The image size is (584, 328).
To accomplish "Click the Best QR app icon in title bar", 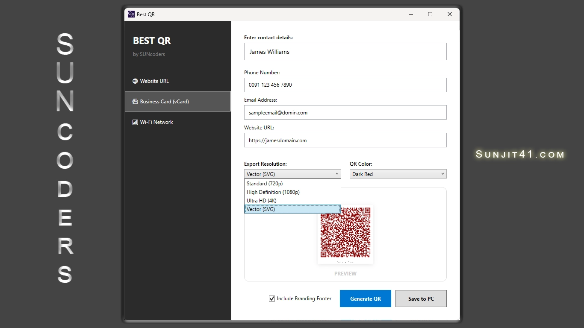I will pyautogui.click(x=131, y=14).
